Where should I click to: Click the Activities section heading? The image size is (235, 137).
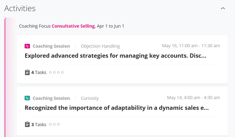[20, 8]
